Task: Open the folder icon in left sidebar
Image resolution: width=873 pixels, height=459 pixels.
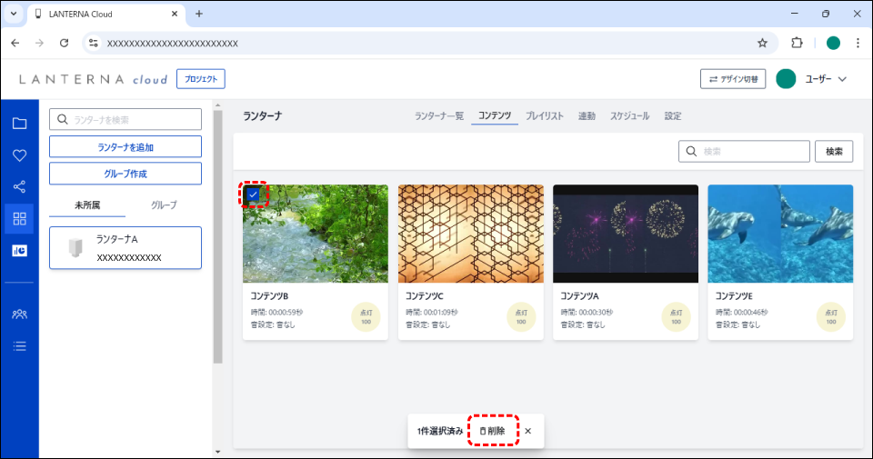Action: pos(19,125)
